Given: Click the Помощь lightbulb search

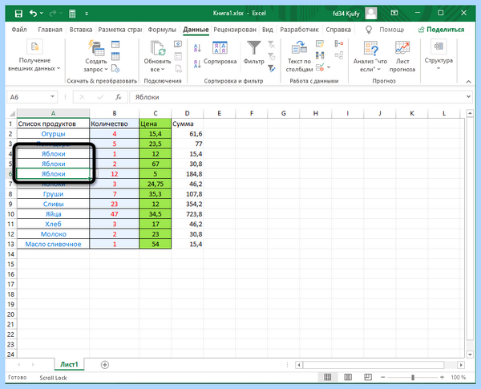Looking at the screenshot, I should [385, 30].
